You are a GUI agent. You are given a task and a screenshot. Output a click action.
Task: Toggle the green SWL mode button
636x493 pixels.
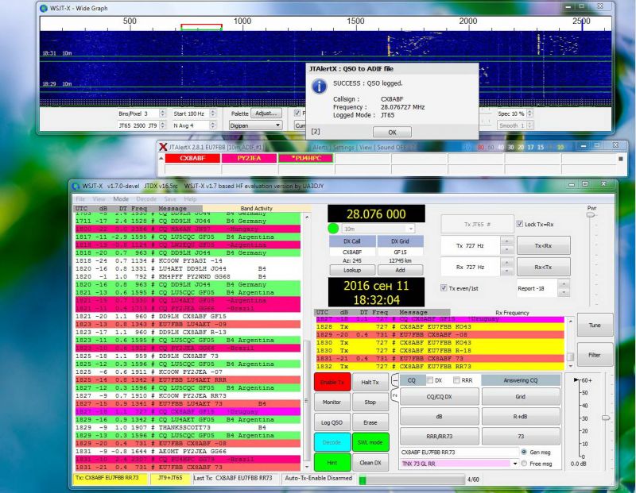(370, 442)
